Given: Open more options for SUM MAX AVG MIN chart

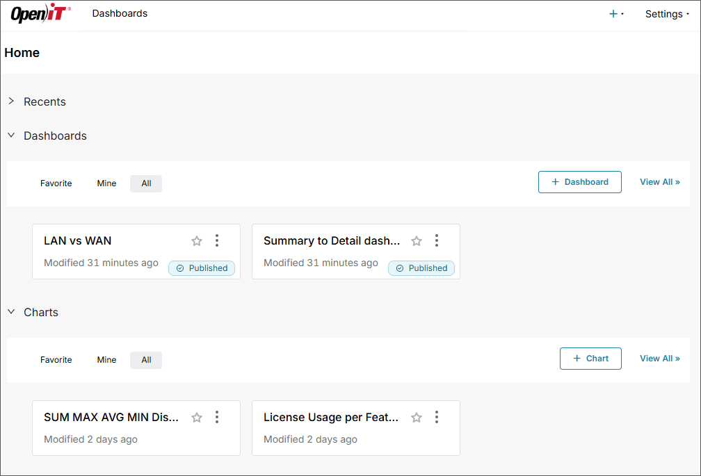Looking at the screenshot, I should 217,417.
